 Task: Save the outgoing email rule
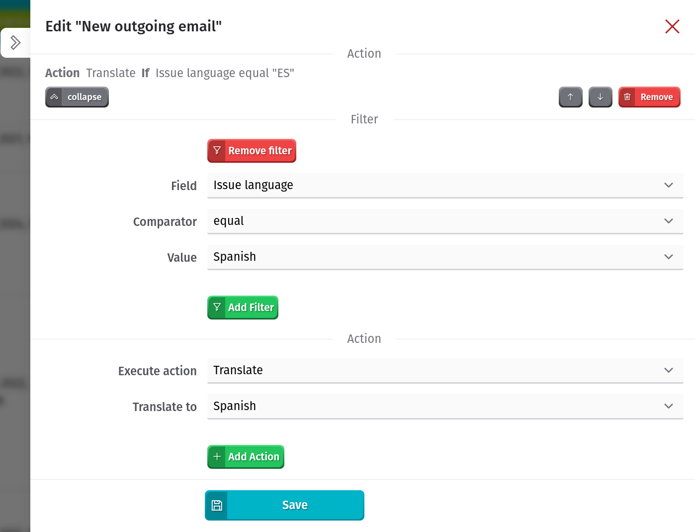pyautogui.click(x=284, y=505)
